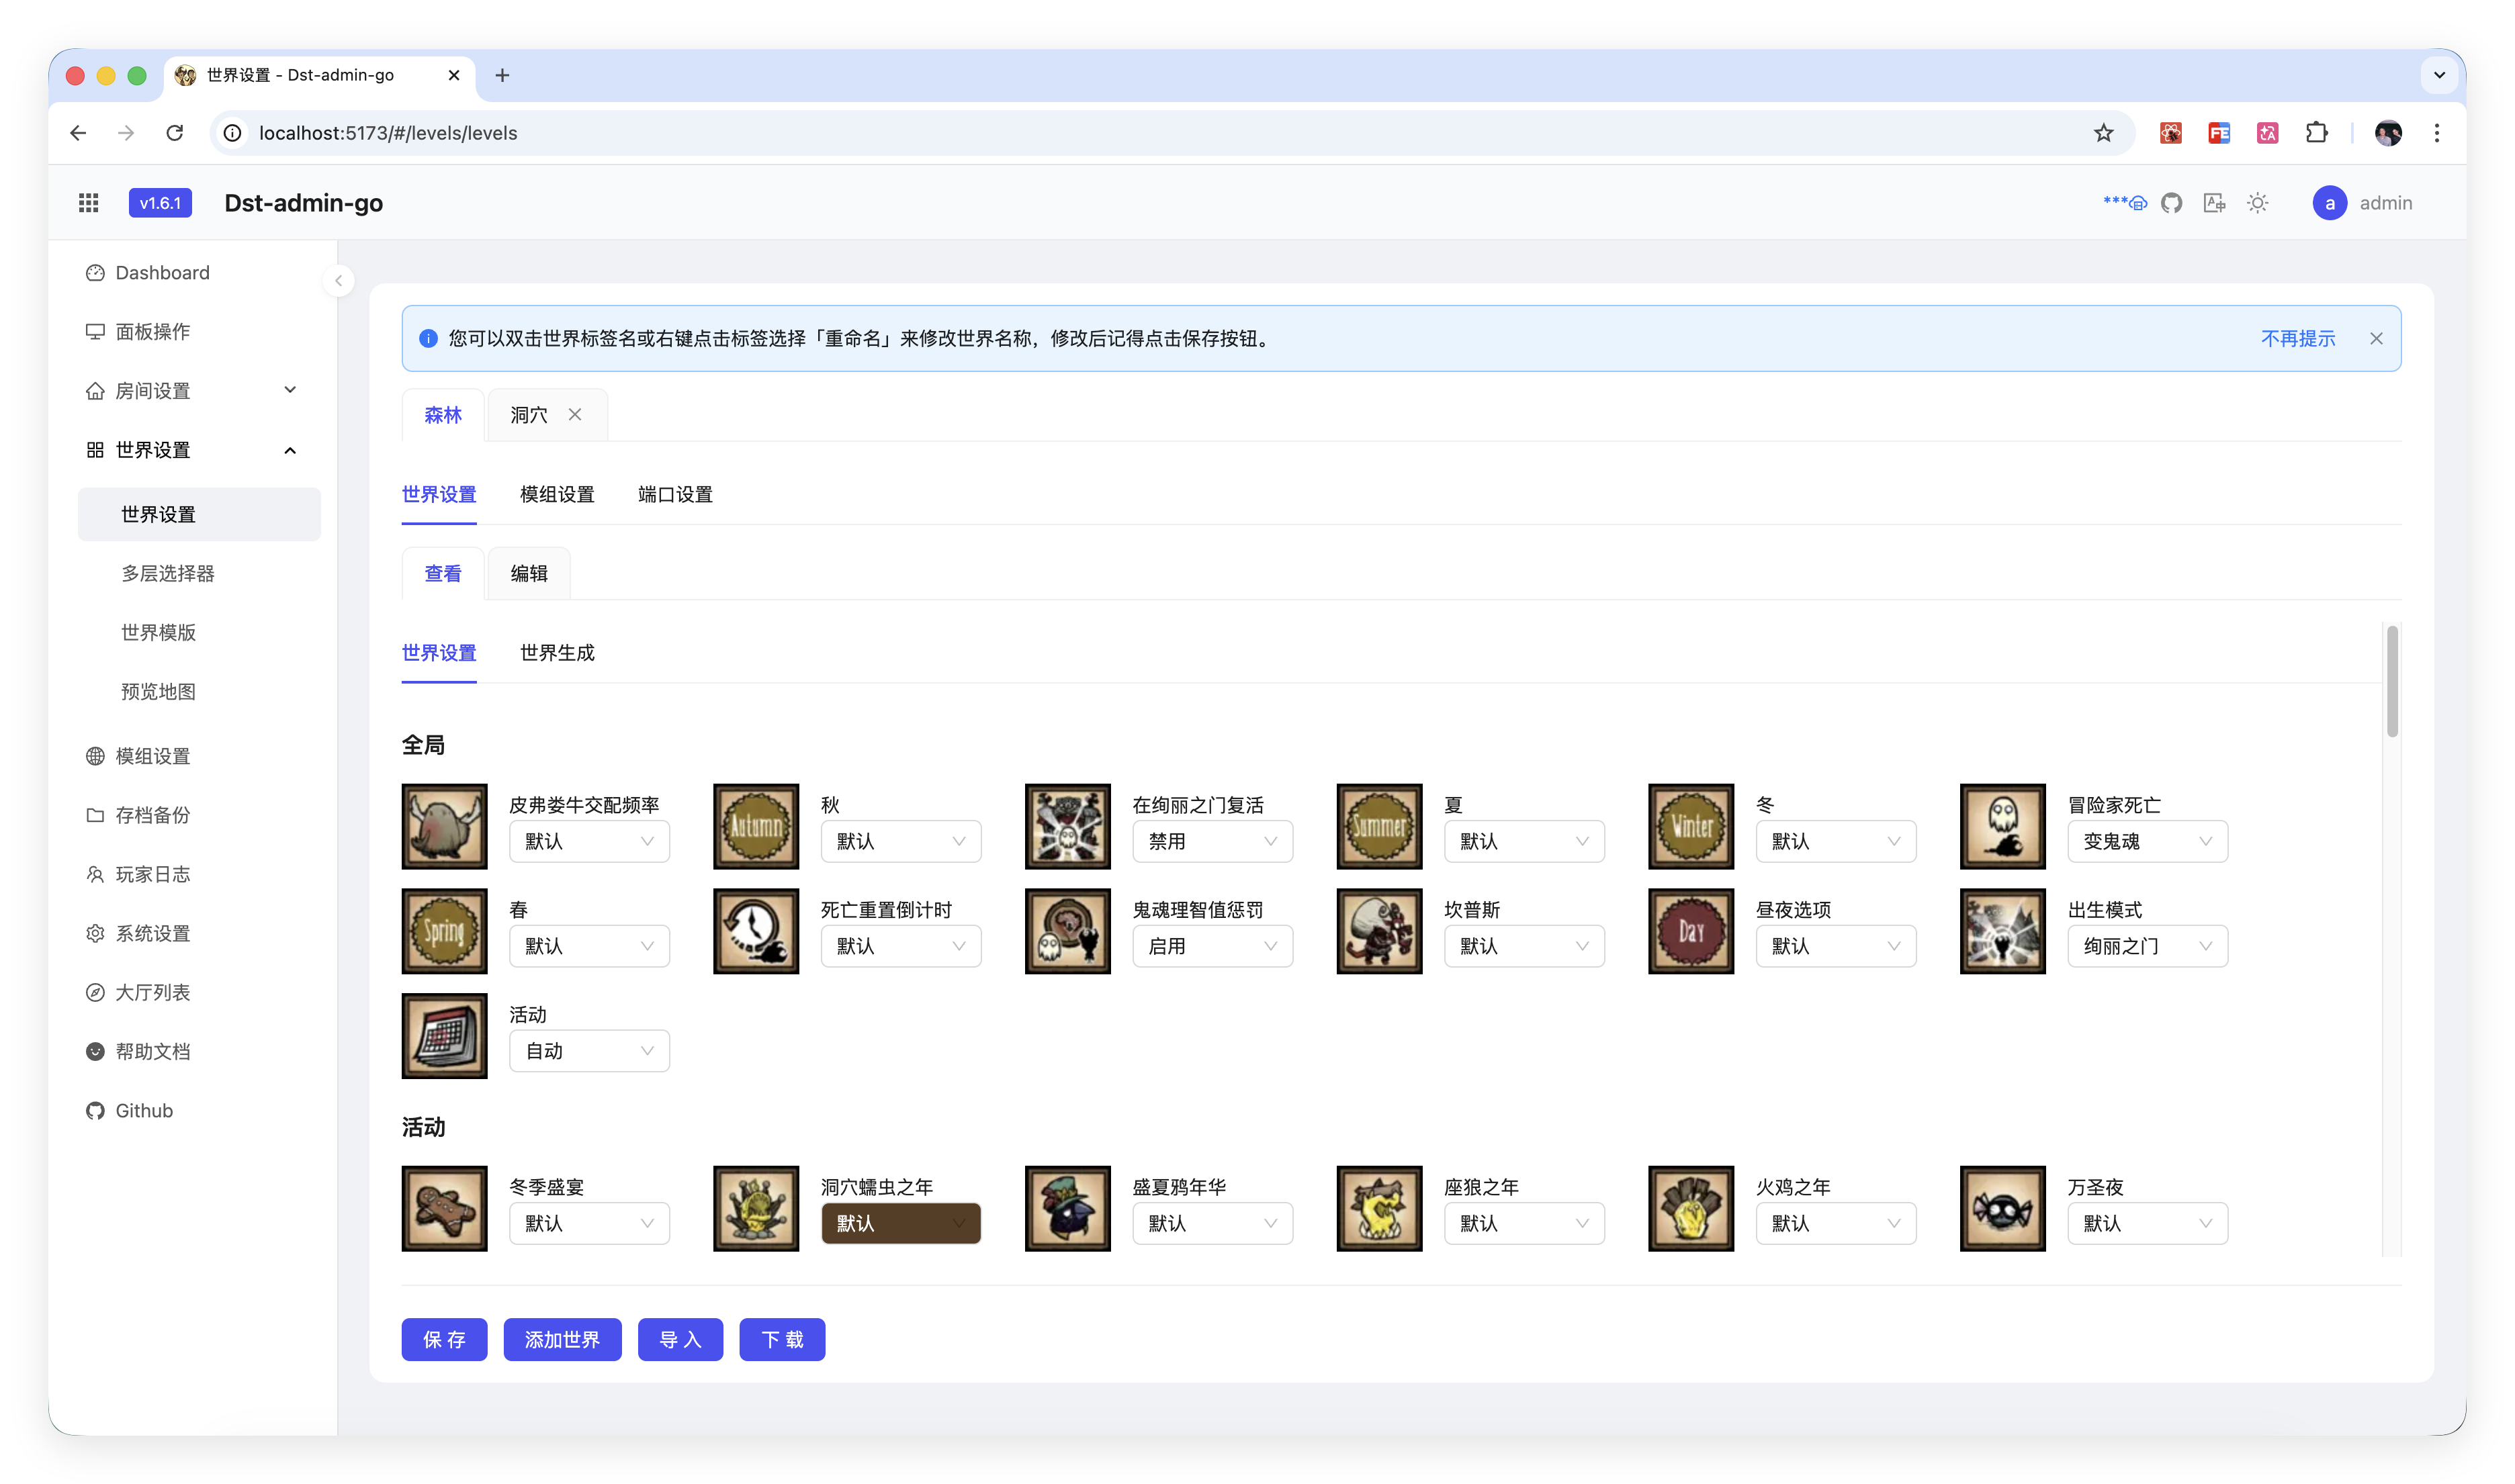Open the admin user menu

[2362, 203]
